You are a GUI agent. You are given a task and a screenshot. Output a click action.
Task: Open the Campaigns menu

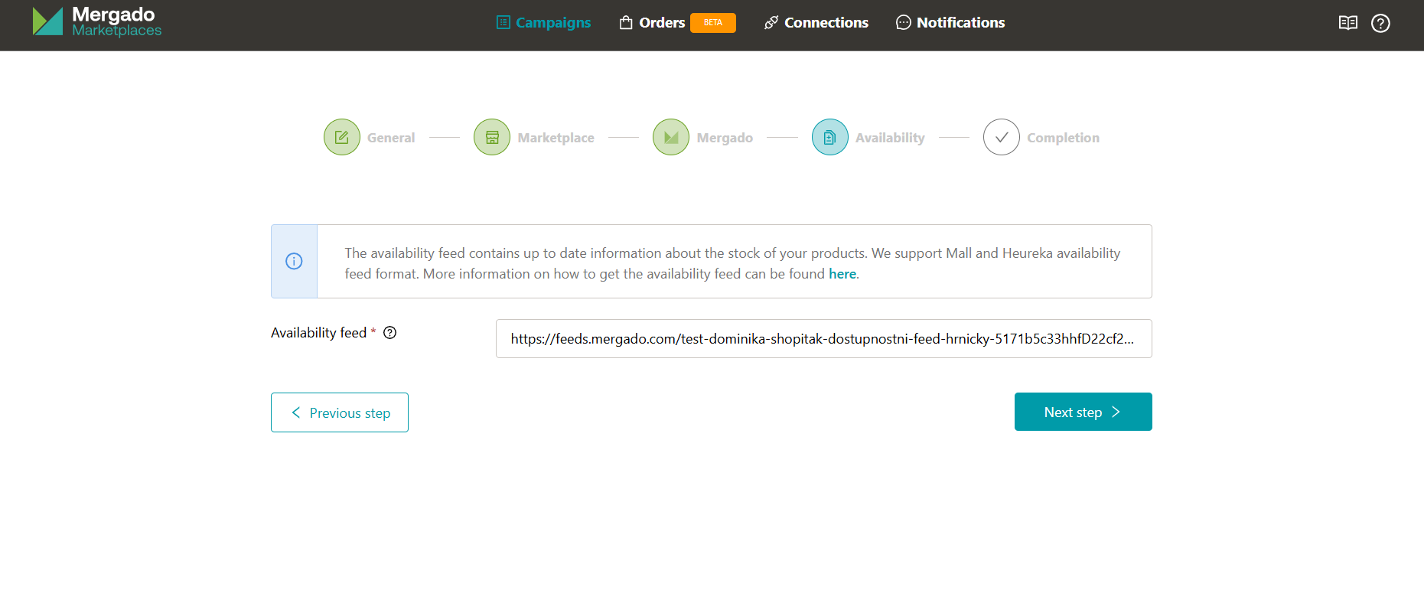pos(543,23)
